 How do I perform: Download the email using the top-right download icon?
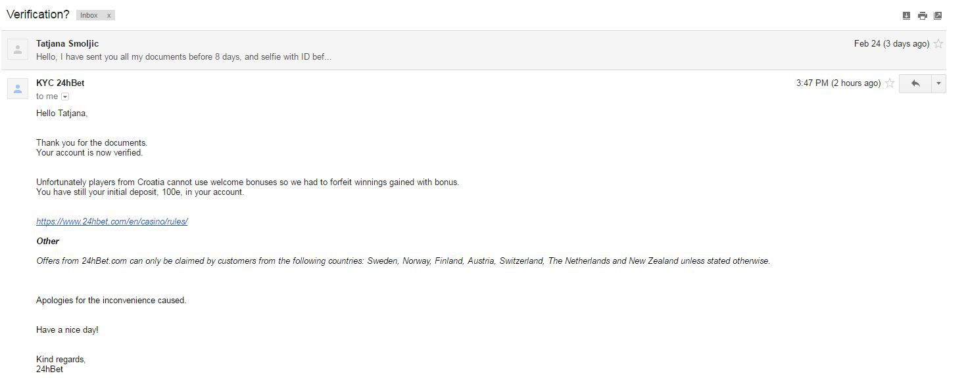(x=907, y=16)
